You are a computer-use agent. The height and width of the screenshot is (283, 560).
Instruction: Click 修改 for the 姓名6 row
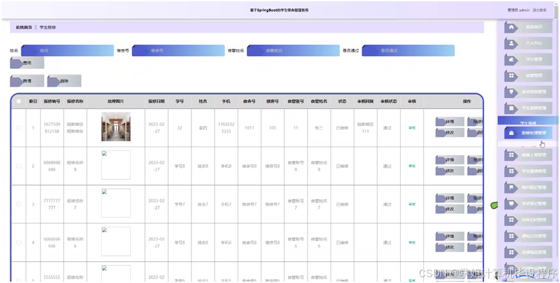450,248
